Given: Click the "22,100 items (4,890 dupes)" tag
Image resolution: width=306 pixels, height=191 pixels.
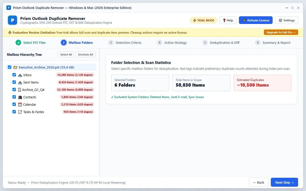Looking at the screenshot, I should (75, 90).
